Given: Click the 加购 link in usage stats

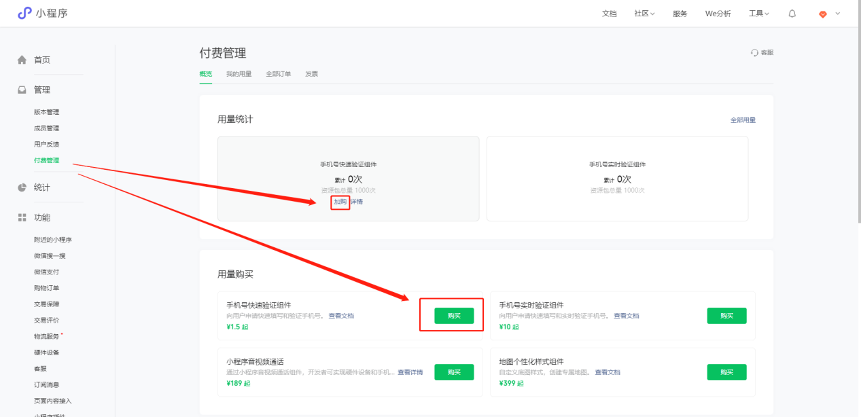Looking at the screenshot, I should [340, 202].
